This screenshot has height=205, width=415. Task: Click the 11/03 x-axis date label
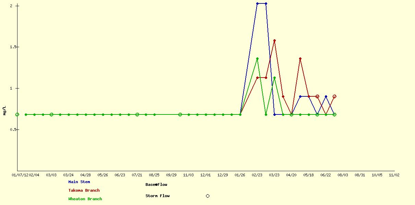(x=188, y=175)
